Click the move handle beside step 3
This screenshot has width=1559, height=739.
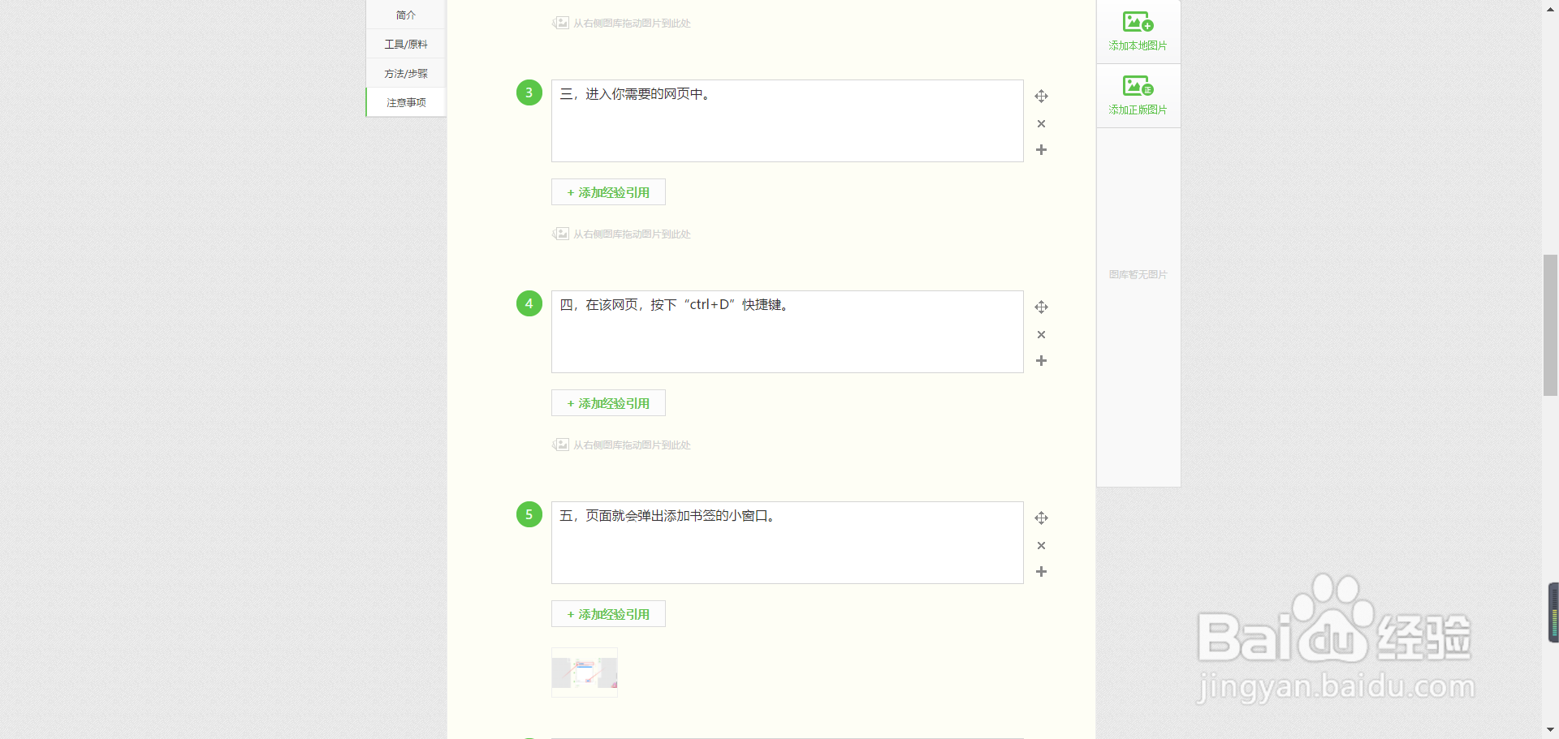[1041, 96]
